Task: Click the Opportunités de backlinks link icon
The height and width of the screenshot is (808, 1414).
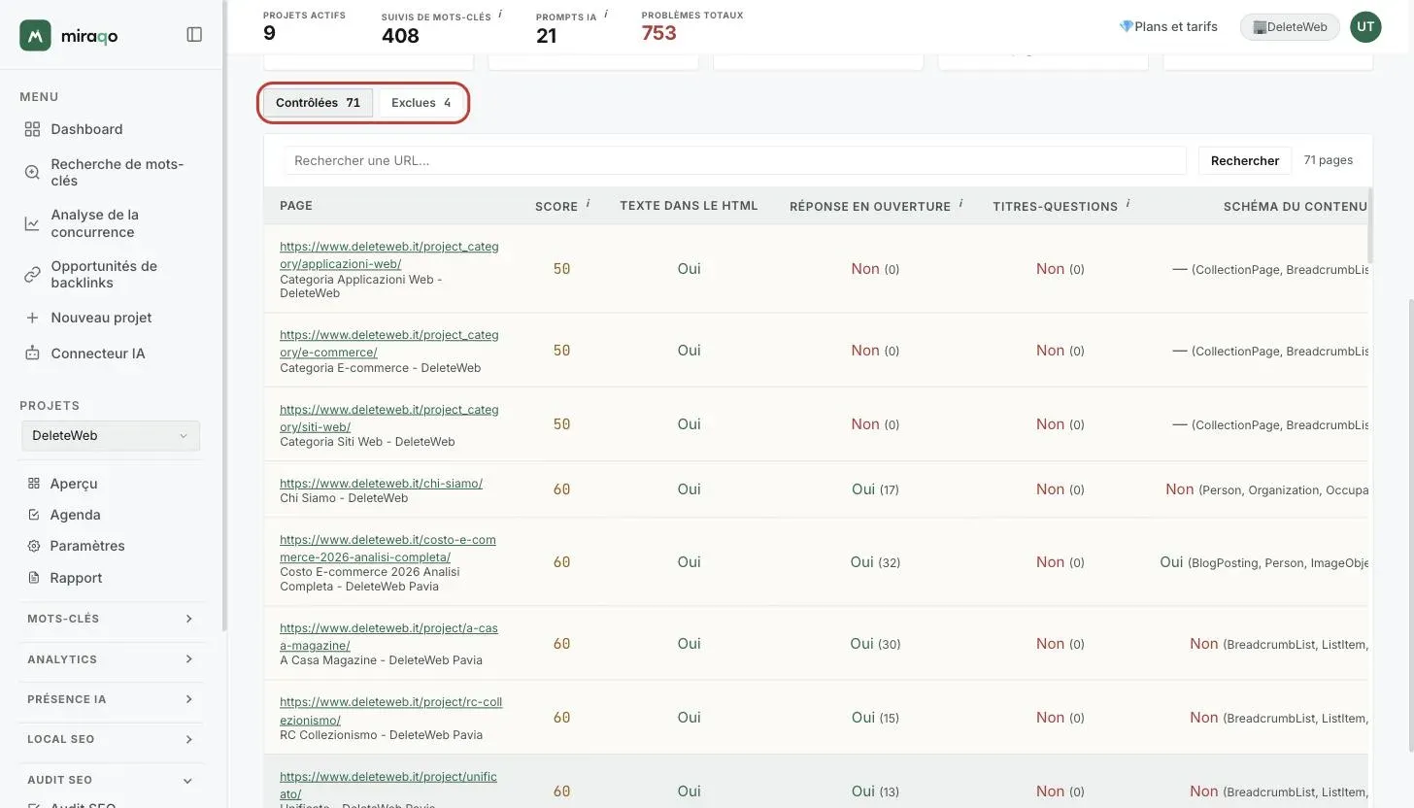Action: (x=32, y=275)
